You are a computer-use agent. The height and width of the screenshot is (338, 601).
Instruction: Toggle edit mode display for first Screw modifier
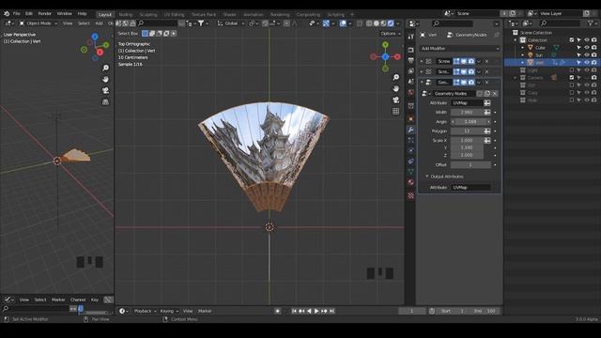pyautogui.click(x=456, y=61)
